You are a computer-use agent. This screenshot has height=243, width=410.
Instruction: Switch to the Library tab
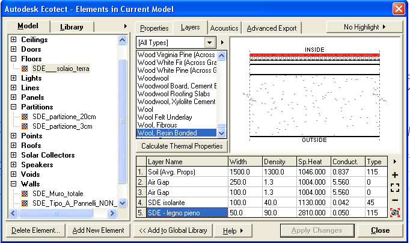pos(72,27)
